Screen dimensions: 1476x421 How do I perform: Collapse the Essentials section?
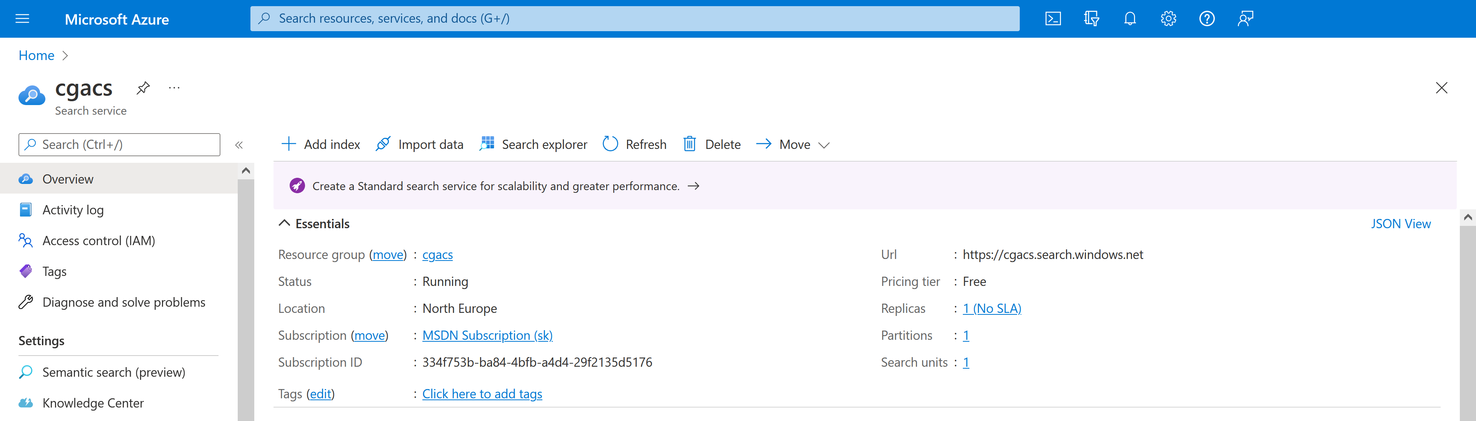point(284,223)
